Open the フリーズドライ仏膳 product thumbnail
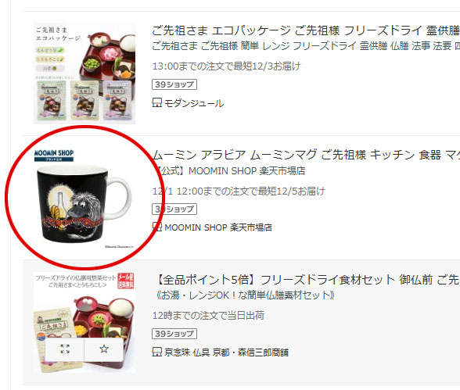 point(84,323)
